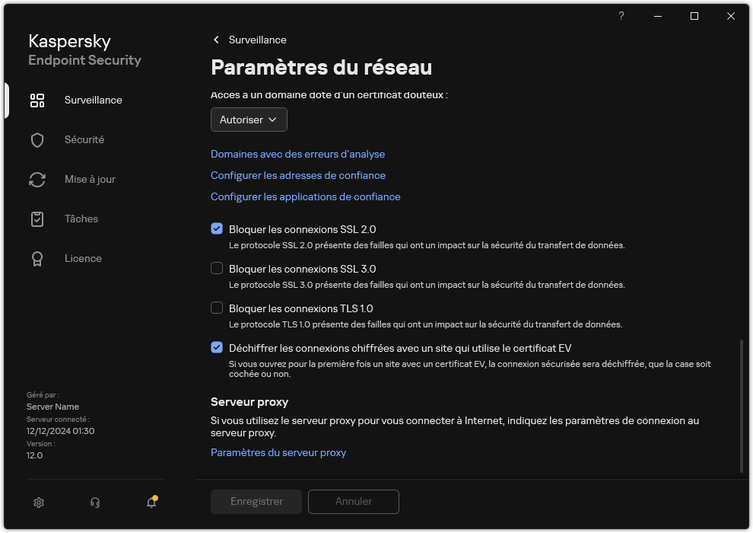753x533 pixels.
Task: Open notifications via the bell icon
Action: tap(151, 503)
